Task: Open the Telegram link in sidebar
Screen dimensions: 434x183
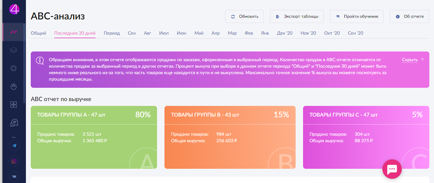Action: [14, 145]
